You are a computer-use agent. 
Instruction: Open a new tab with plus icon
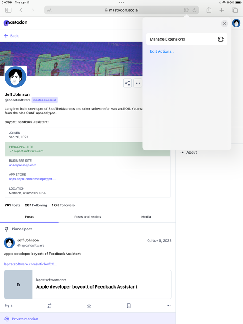[221, 10]
